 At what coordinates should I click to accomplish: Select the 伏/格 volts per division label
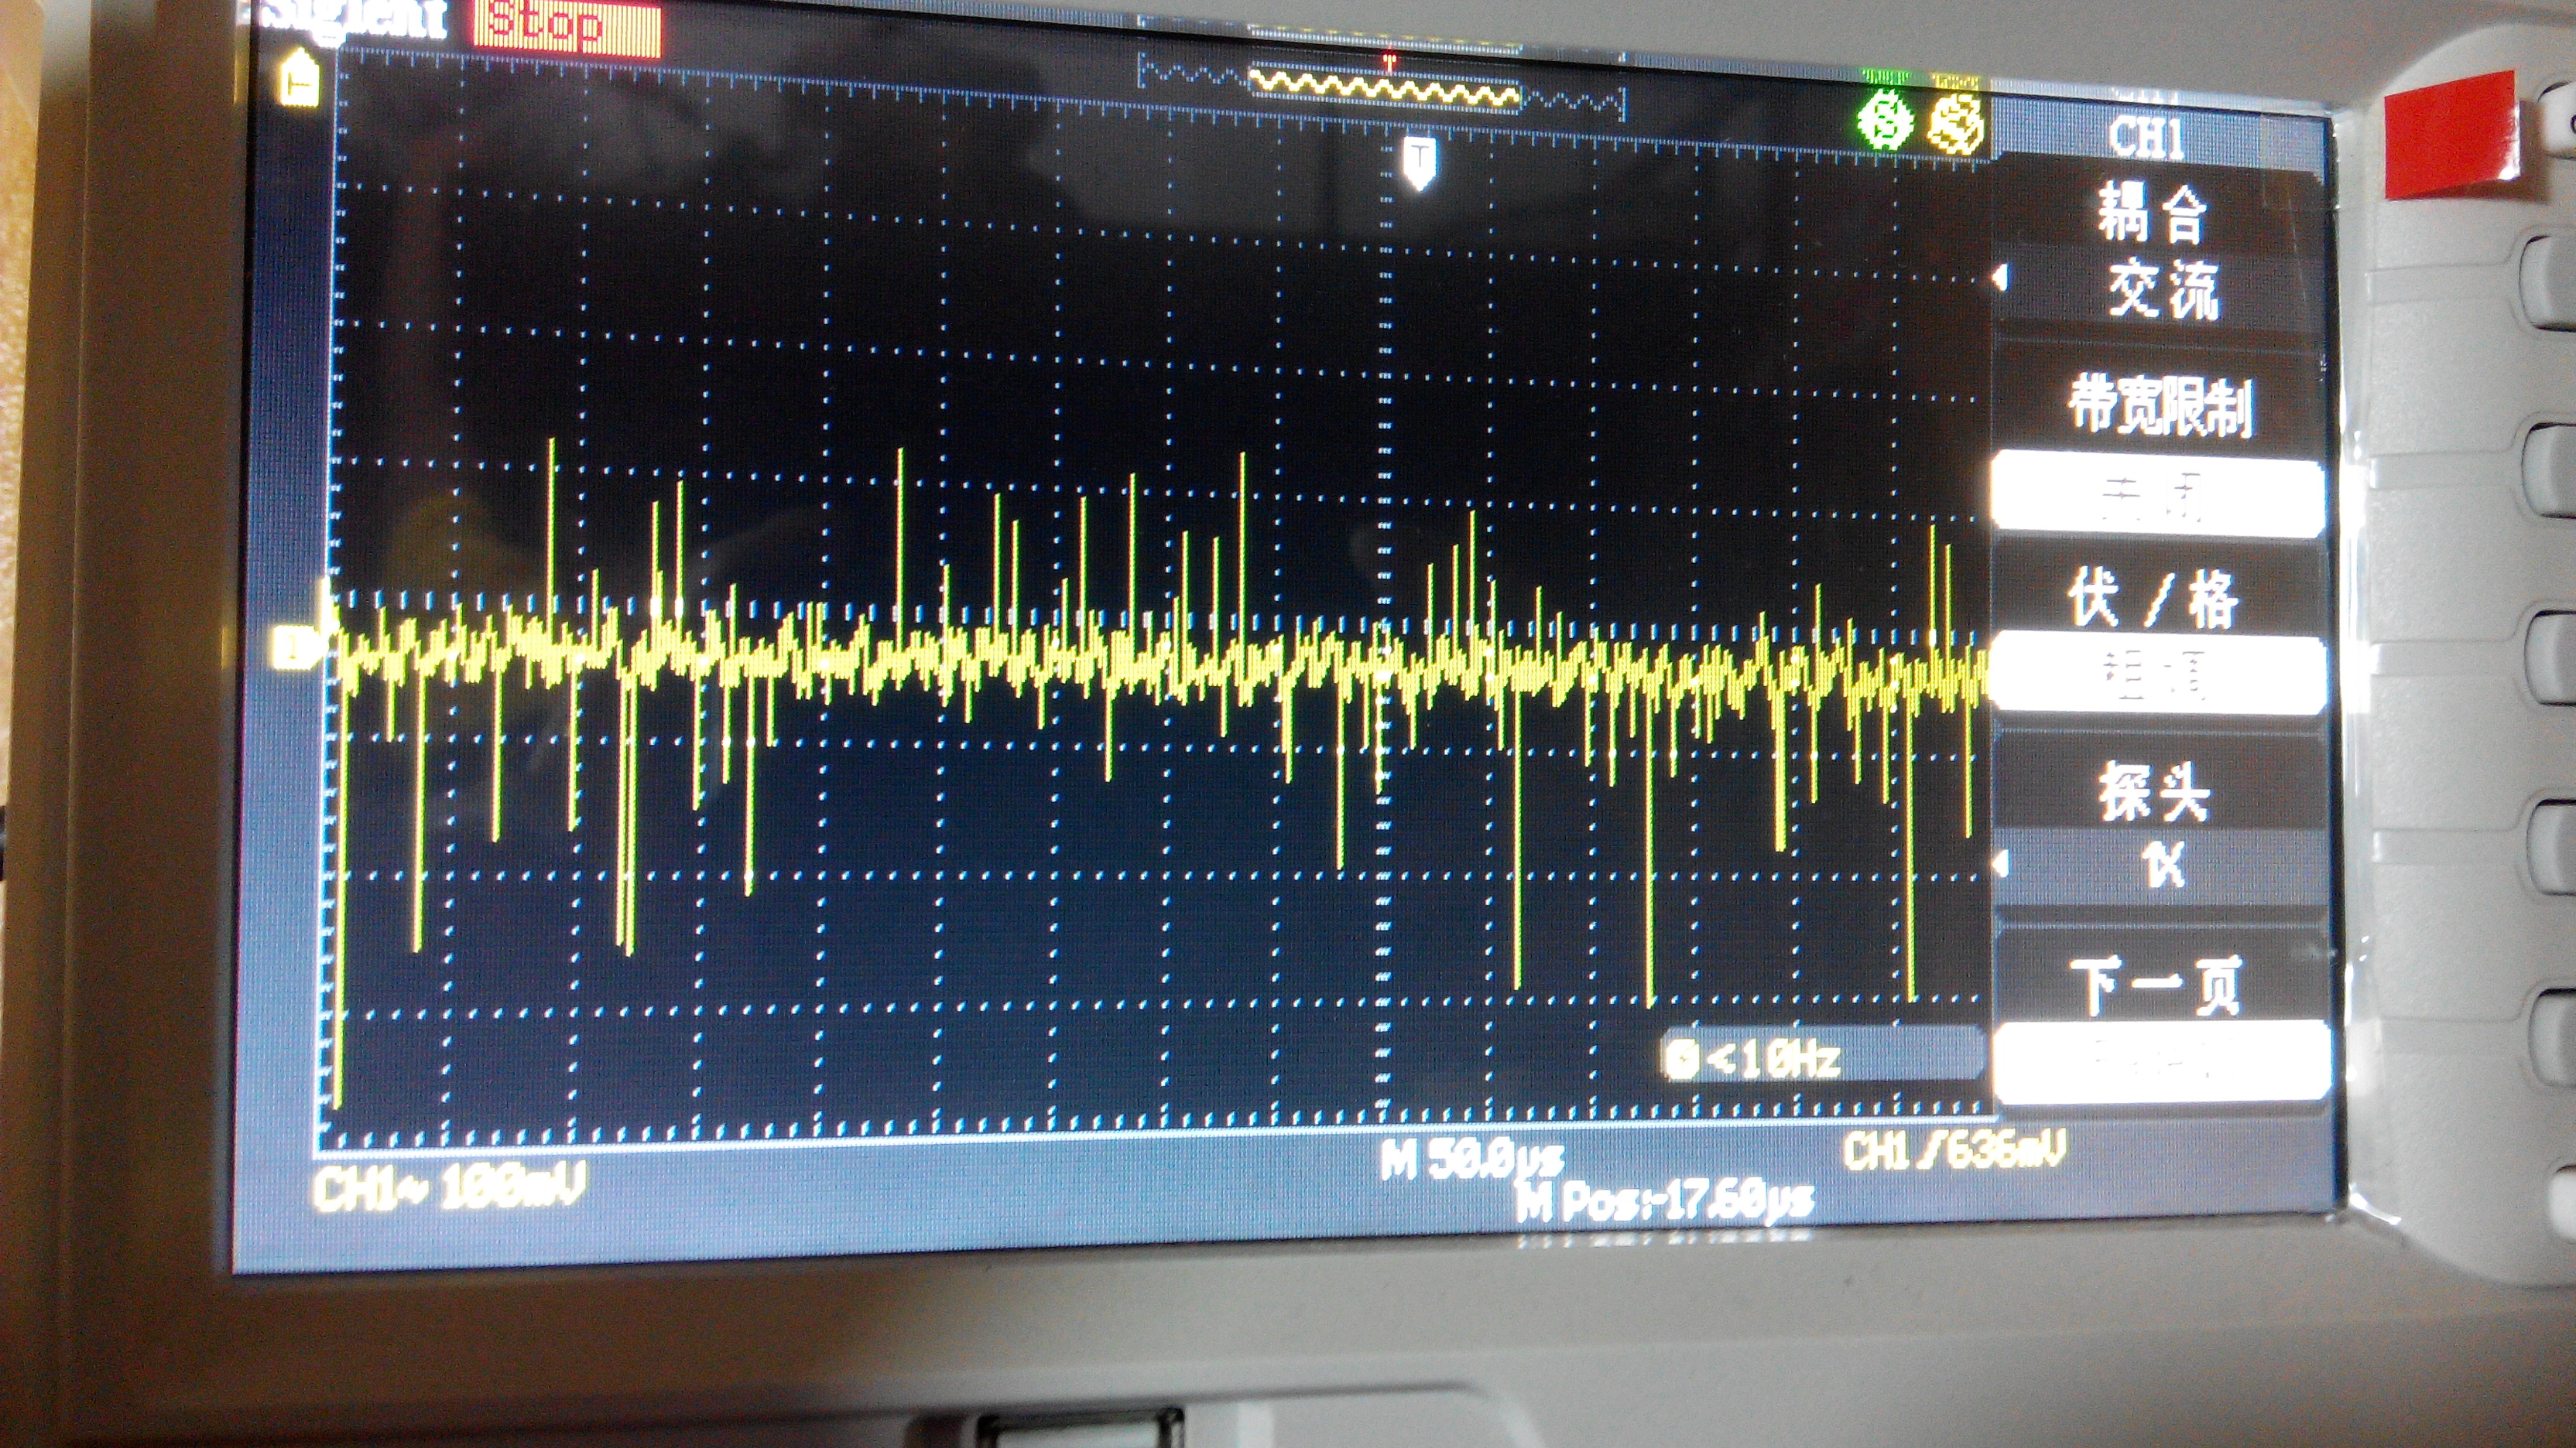tap(2155, 599)
